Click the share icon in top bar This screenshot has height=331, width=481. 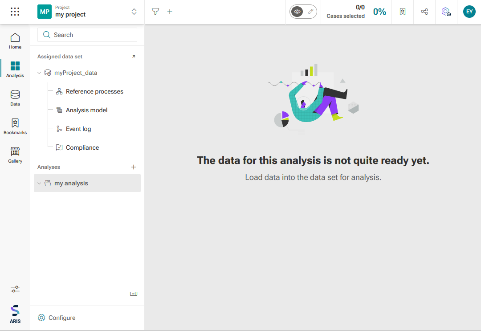[x=424, y=12]
